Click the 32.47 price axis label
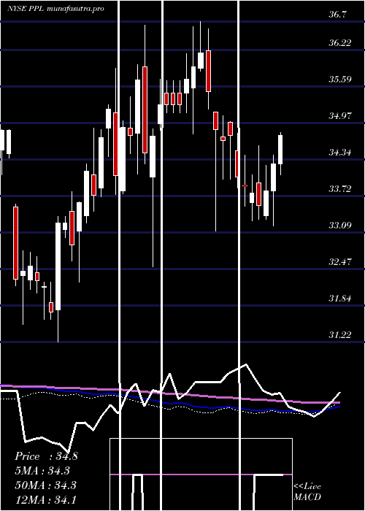The image size is (365, 511). click(340, 261)
